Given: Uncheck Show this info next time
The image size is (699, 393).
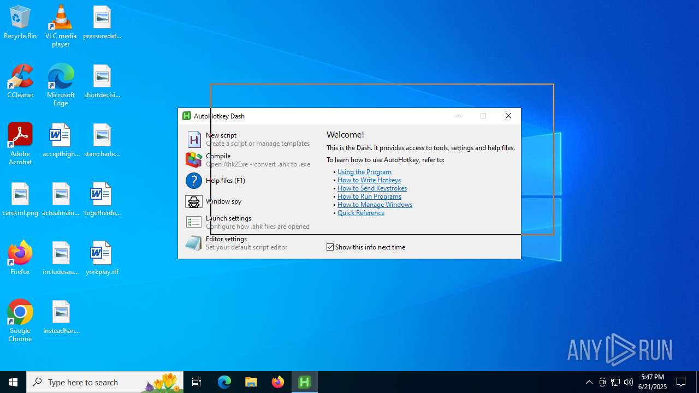Looking at the screenshot, I should click(x=330, y=247).
